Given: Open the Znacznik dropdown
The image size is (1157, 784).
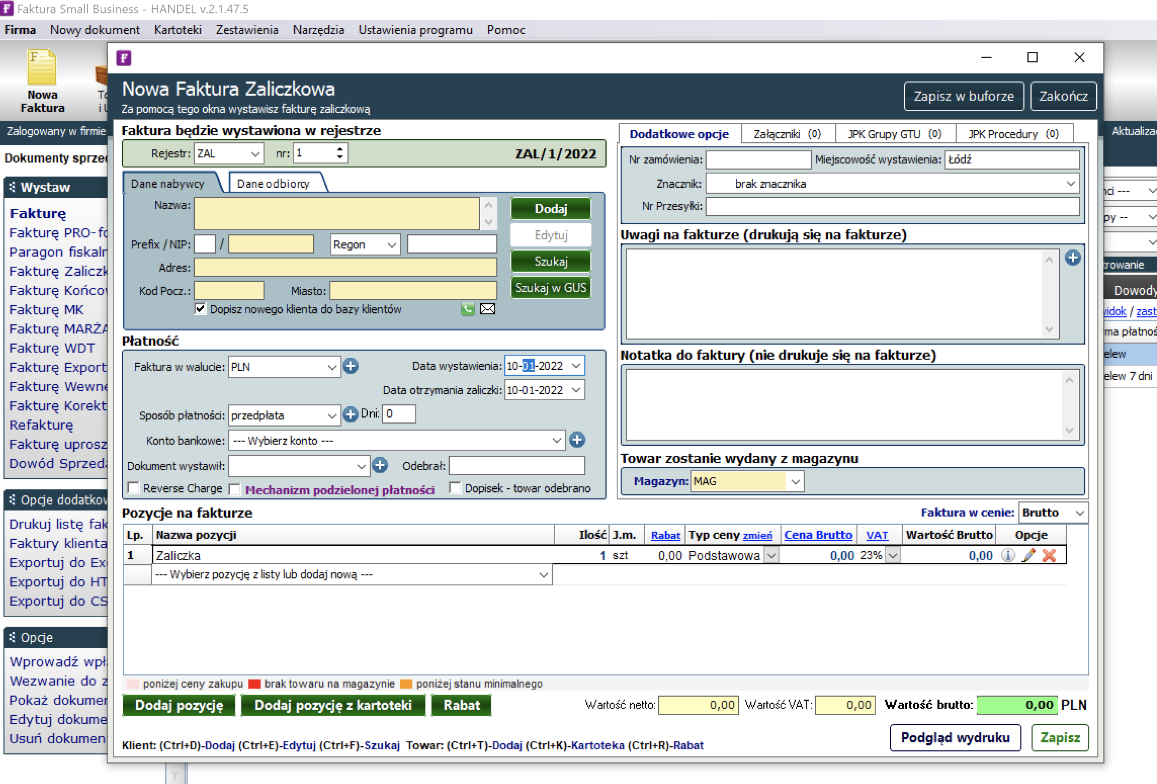Looking at the screenshot, I should [1070, 184].
